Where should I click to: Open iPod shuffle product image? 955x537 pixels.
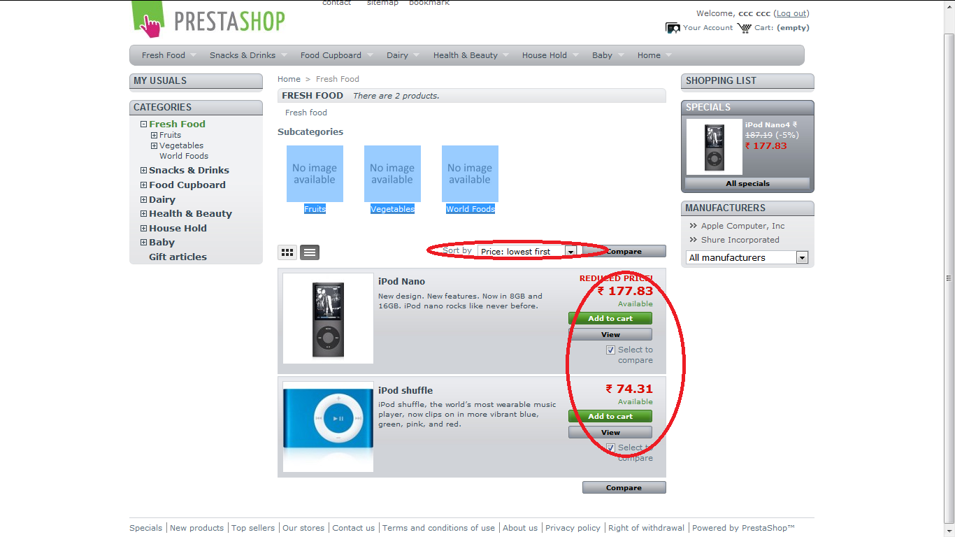[x=328, y=427]
